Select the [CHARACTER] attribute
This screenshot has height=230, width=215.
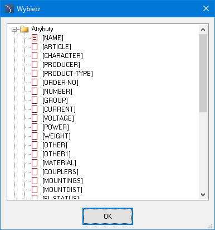coord(62,56)
